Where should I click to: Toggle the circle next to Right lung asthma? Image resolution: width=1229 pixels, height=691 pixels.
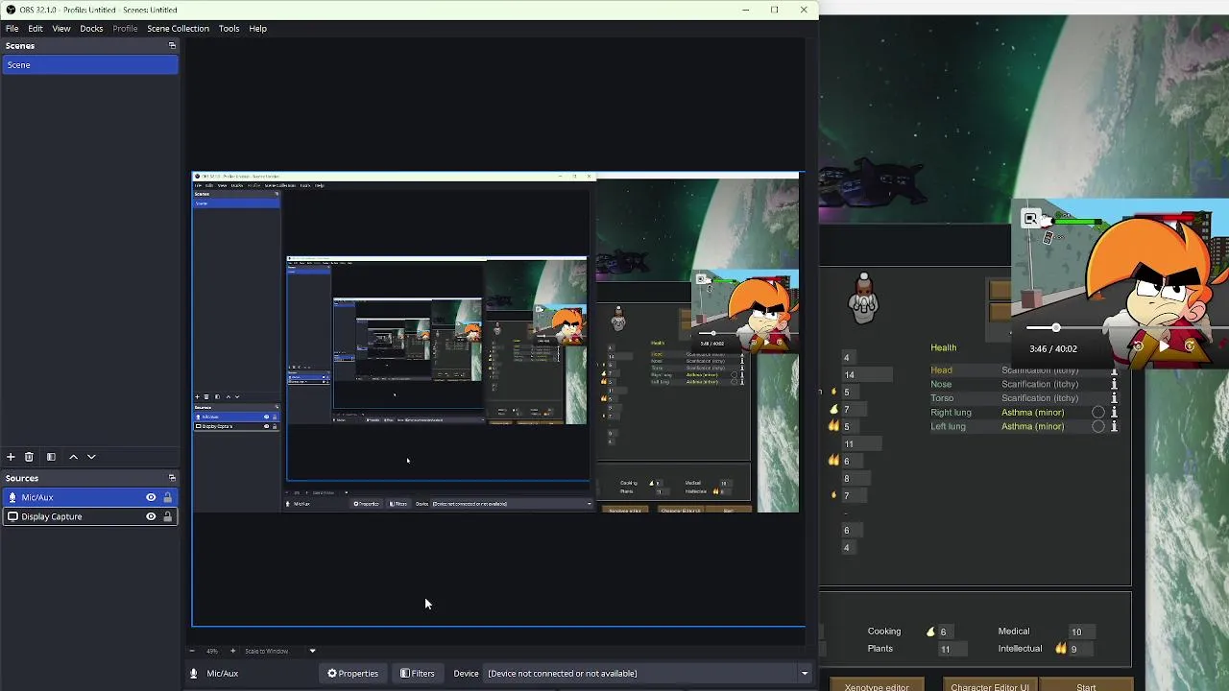(1098, 413)
